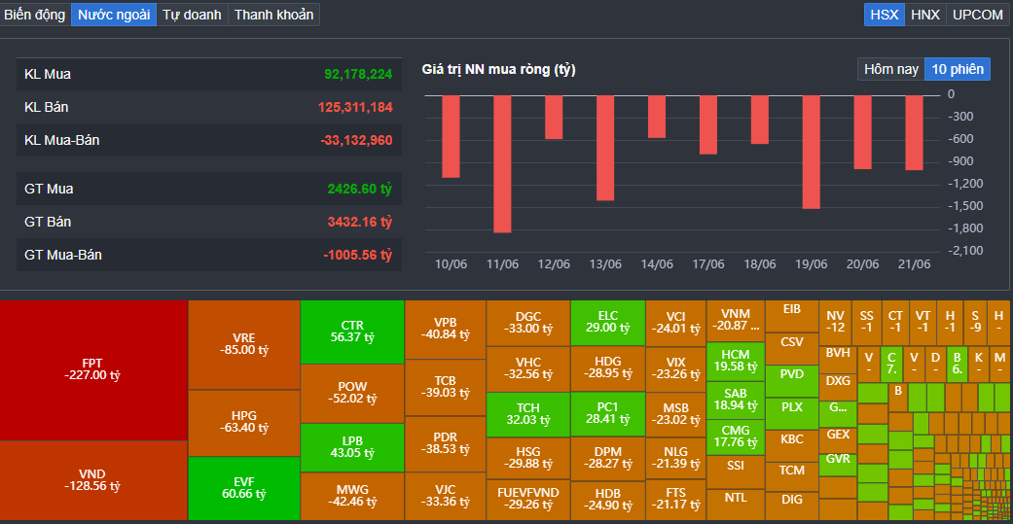Select the FPT tile in the treemap
1013x524 pixels.
pos(93,369)
